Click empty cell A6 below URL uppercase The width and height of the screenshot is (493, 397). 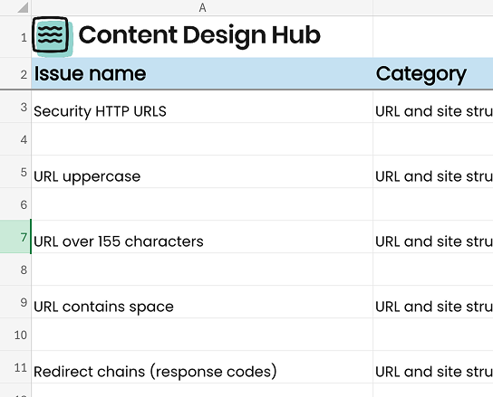[x=202, y=204]
